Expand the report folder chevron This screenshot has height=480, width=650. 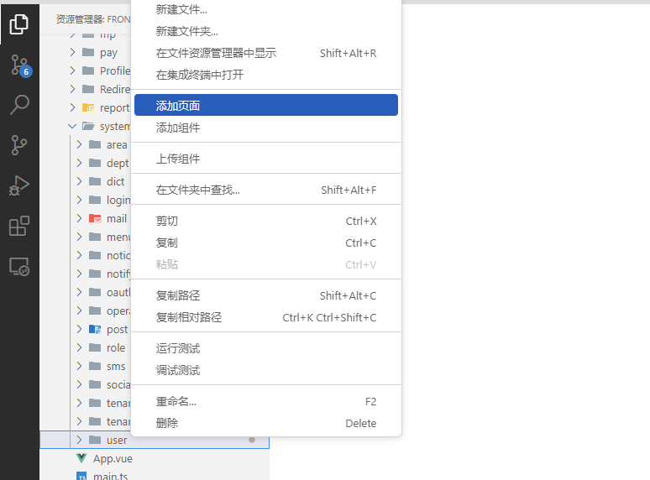click(72, 107)
